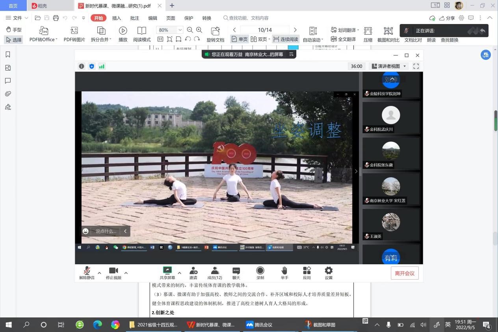Expand the 演讲者视图 view dropdown
Image resolution: width=498 pixels, height=332 pixels.
(x=404, y=66)
